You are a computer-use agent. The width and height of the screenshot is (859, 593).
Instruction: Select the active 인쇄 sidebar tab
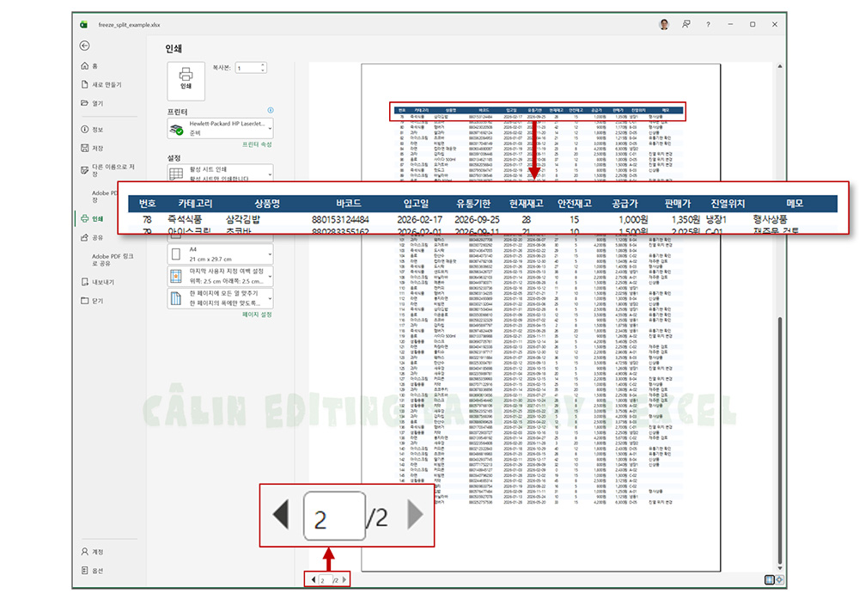click(x=92, y=218)
